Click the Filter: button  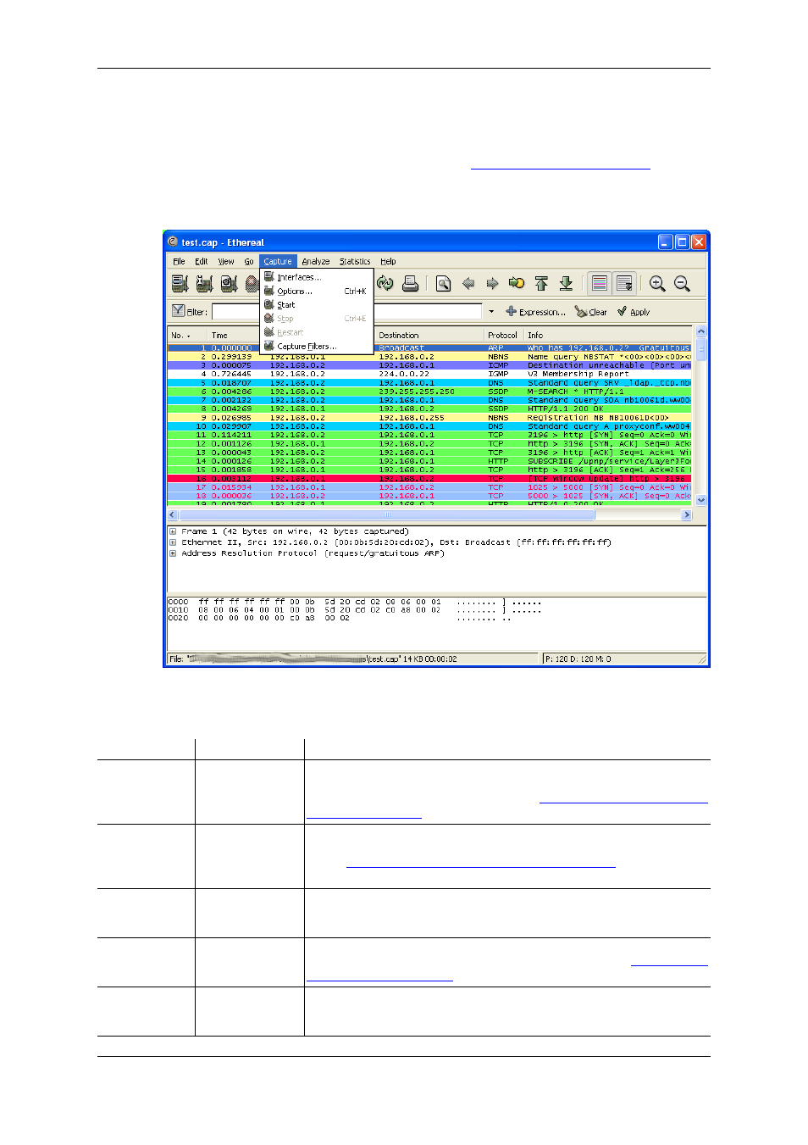coord(190,312)
